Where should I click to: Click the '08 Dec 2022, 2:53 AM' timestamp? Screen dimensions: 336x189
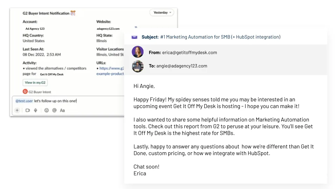click(x=42, y=55)
